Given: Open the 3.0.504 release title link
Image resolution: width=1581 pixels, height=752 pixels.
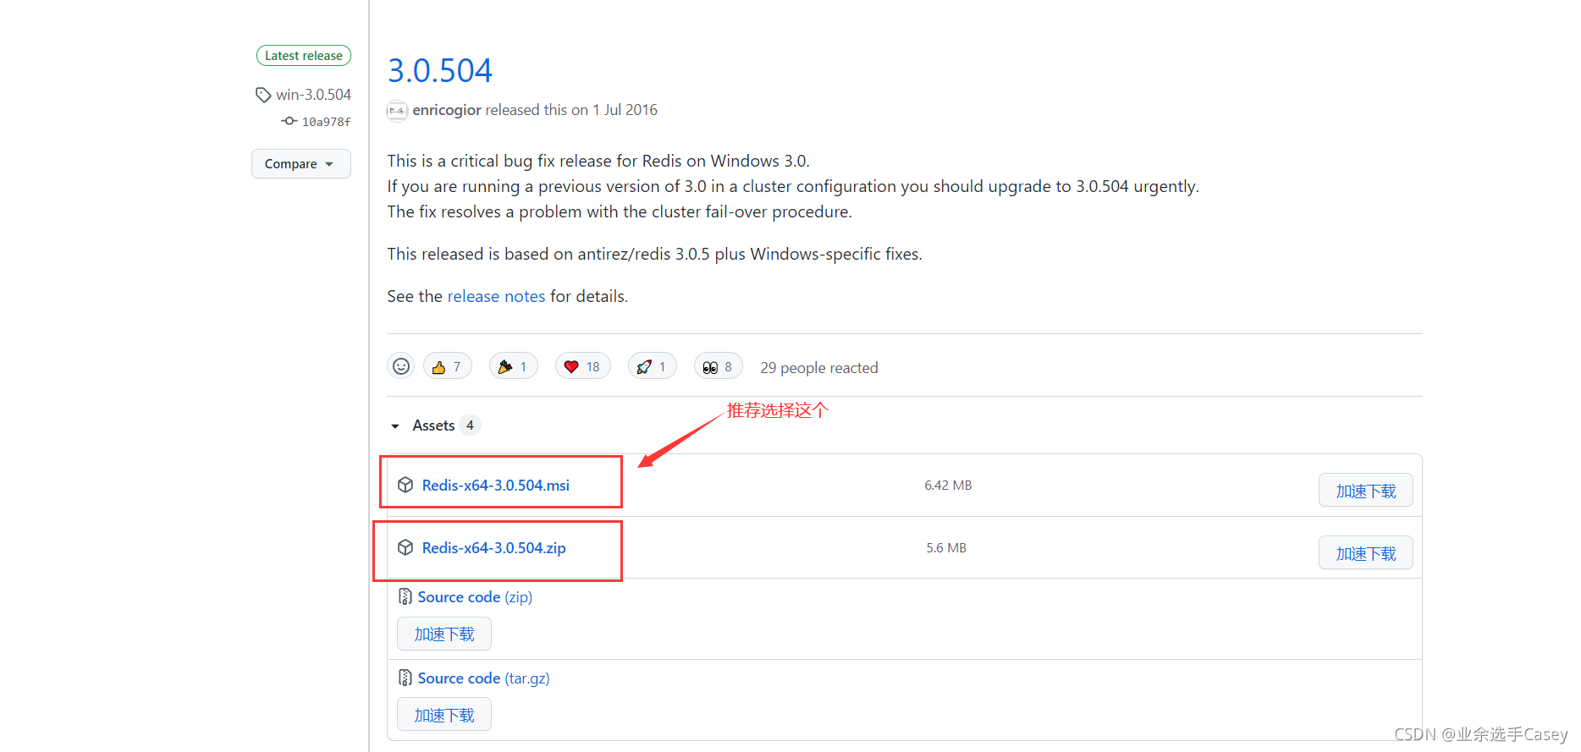Looking at the screenshot, I should click(440, 70).
